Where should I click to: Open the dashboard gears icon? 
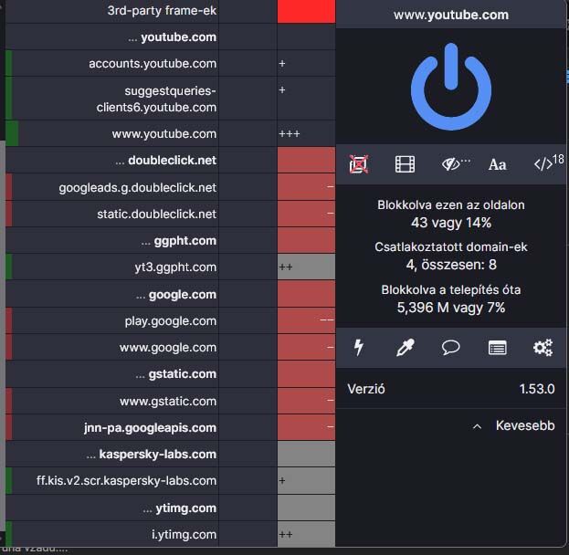(543, 348)
